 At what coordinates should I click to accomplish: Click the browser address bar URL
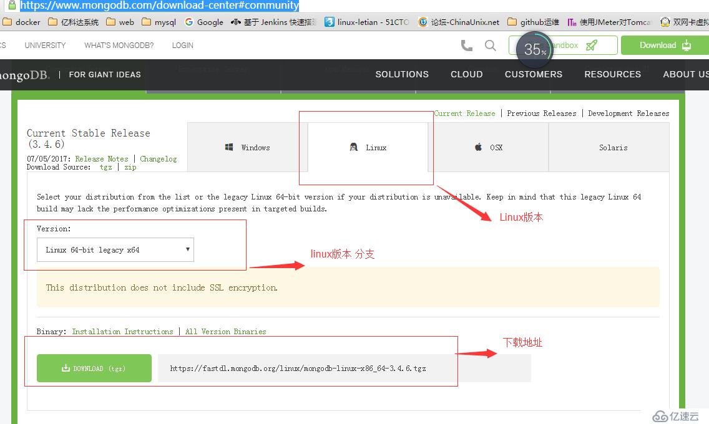159,5
